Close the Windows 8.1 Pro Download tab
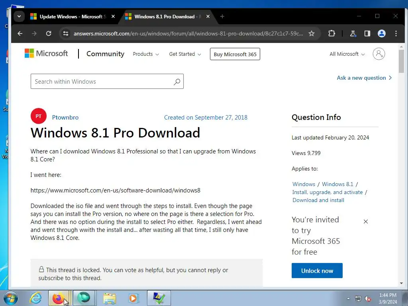The height and width of the screenshot is (306, 408). point(208,16)
